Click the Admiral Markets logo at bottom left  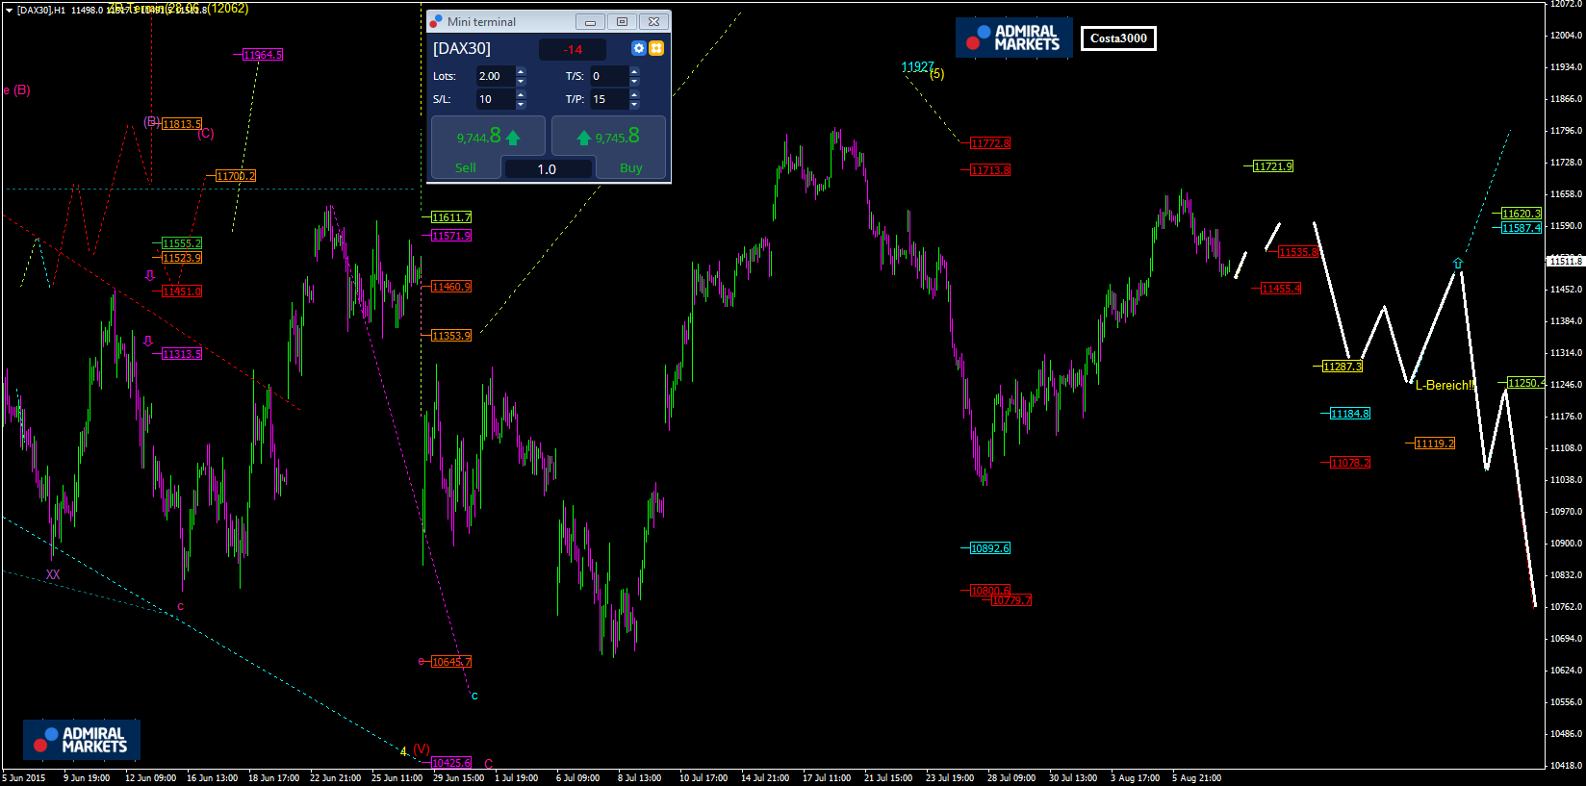(x=82, y=740)
